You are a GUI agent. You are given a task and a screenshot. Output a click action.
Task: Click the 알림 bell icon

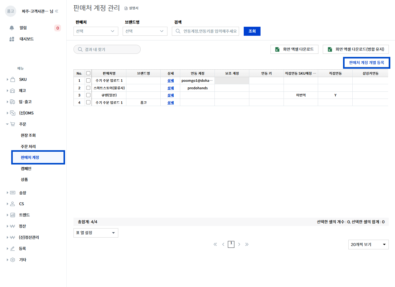click(x=12, y=28)
